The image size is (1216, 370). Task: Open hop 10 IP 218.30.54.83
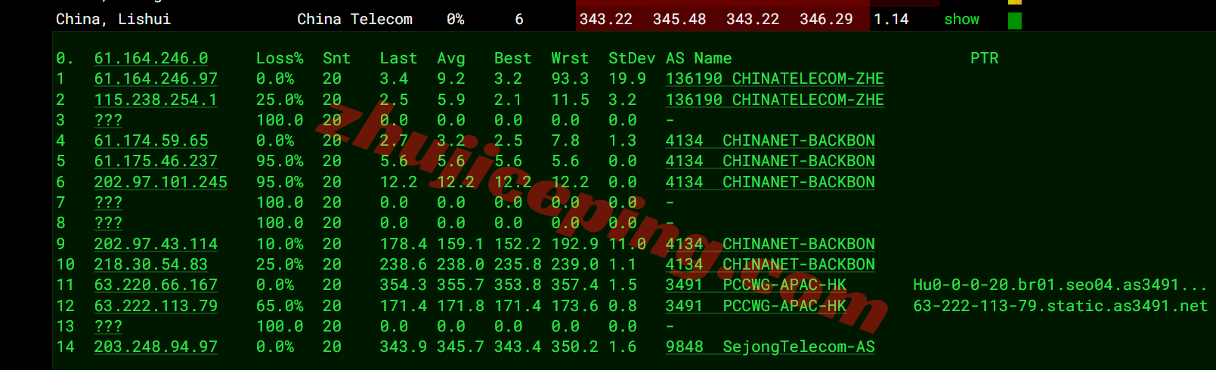click(x=151, y=264)
